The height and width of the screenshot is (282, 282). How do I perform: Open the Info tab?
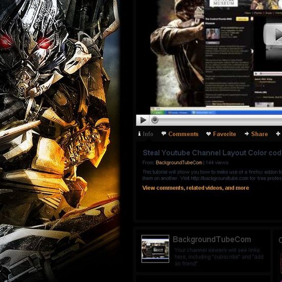[x=148, y=134]
